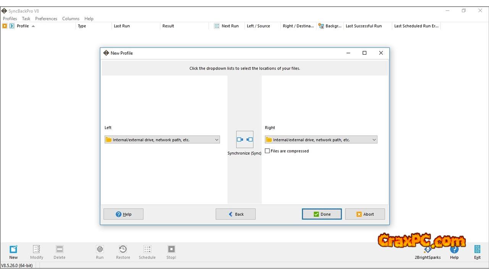Screen dimensions: 489x275
Task: Click the Delete profile icon
Action: coord(60,249)
